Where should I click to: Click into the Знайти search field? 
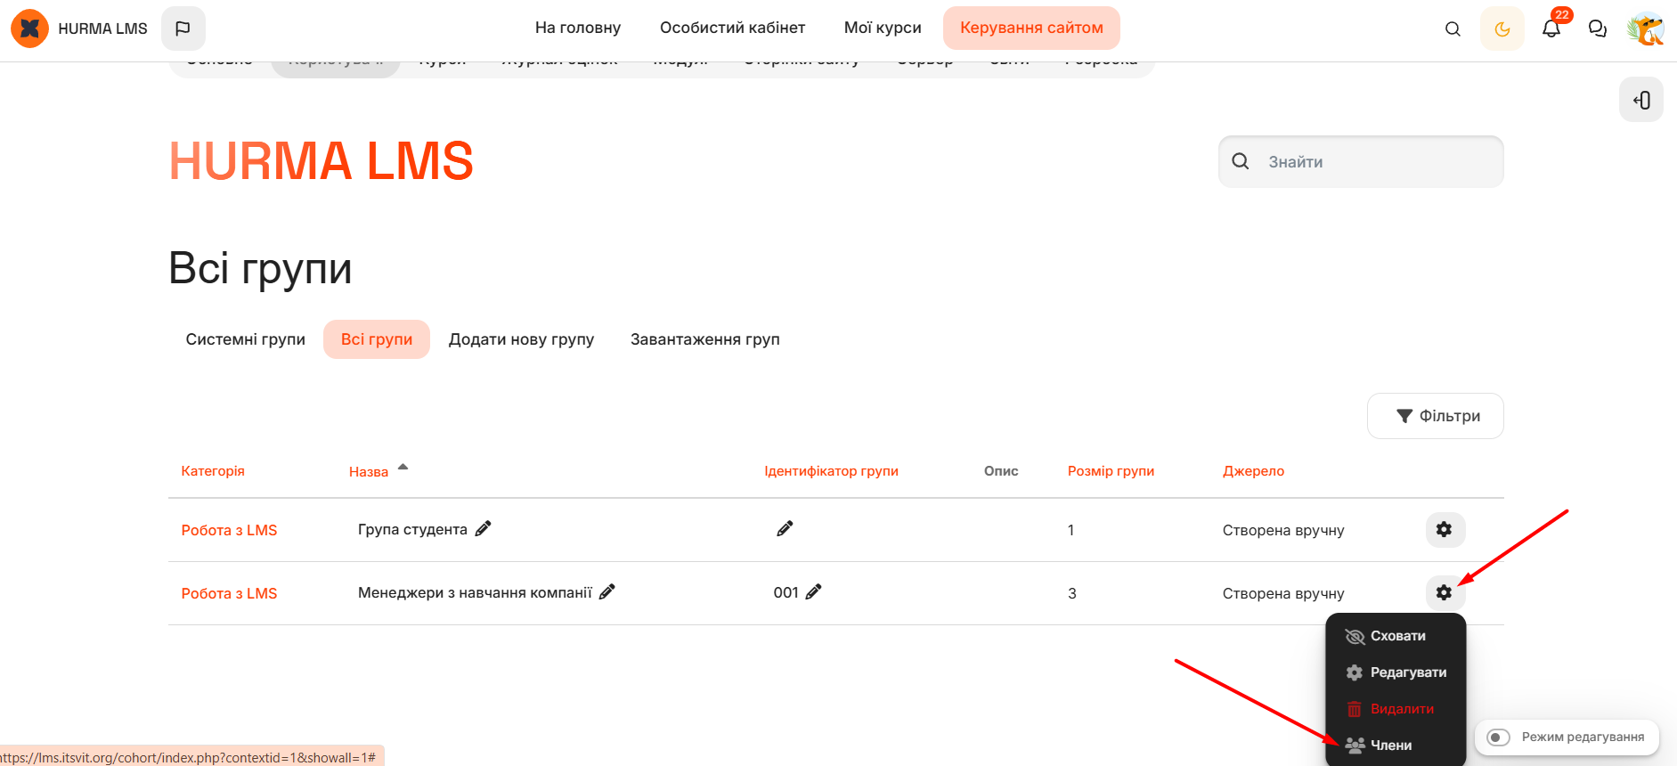[1361, 162]
